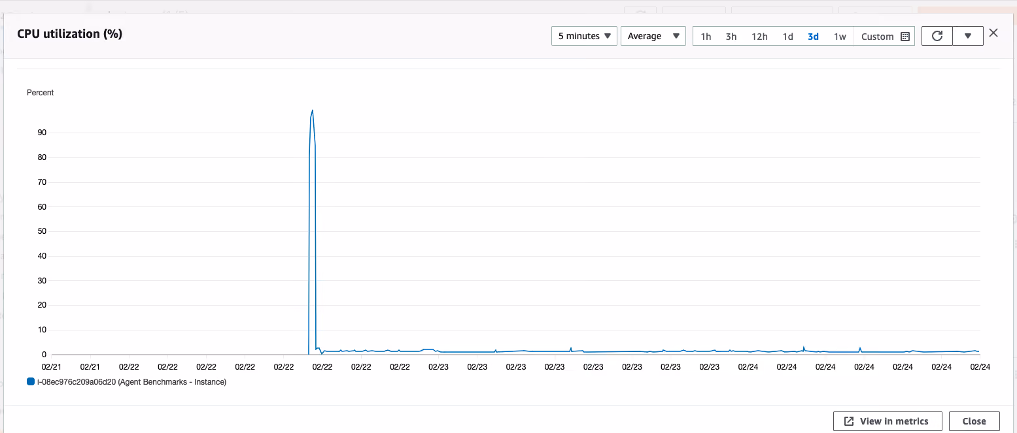Viewport: 1017px width, 433px height.
Task: Select the 1w time range
Action: click(840, 37)
